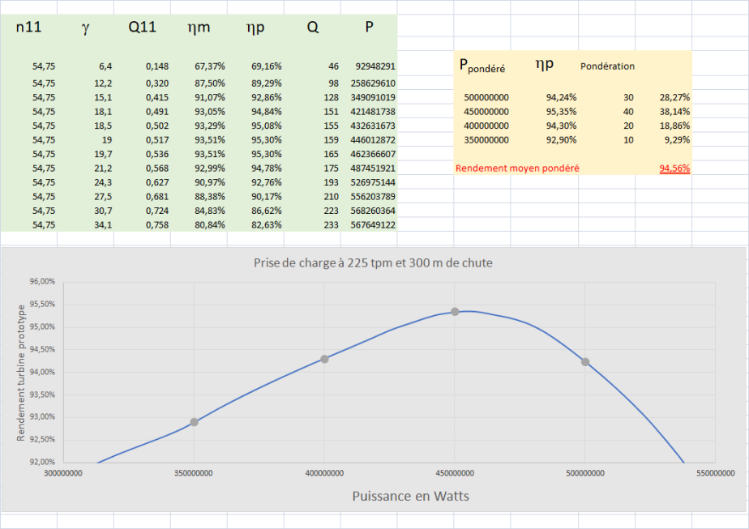Click the weighting cell with value 40
Viewport: 749px width, 529px height.
tap(626, 111)
